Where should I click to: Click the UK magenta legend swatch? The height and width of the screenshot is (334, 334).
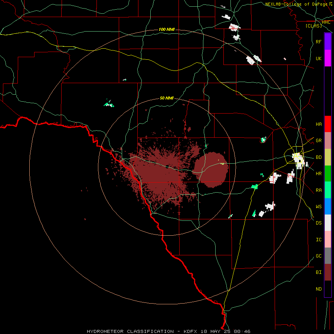[x=328, y=58]
